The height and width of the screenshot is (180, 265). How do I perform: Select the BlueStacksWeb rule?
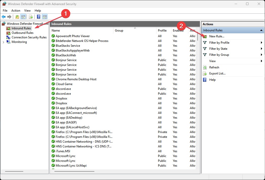(x=123, y=55)
